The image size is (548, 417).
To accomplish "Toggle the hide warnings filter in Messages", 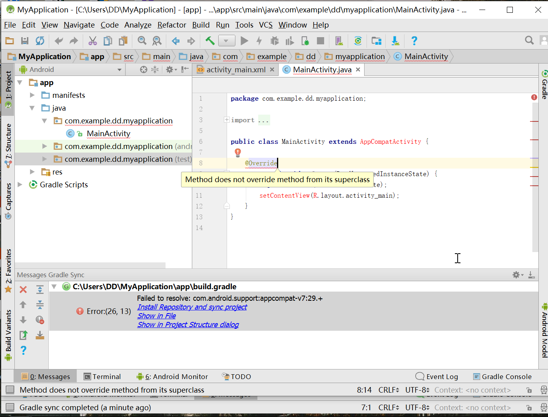I will 40,320.
